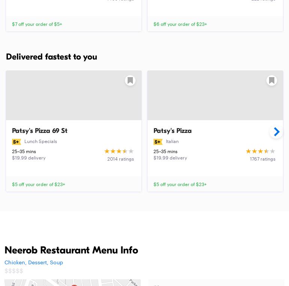Click the $6 off your order offer
This screenshot has height=286, width=289.
(x=180, y=24)
